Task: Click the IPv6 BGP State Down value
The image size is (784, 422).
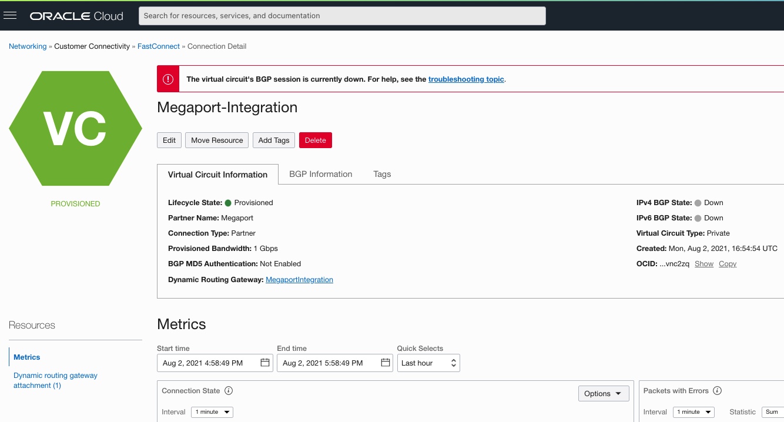Action: pyautogui.click(x=713, y=218)
